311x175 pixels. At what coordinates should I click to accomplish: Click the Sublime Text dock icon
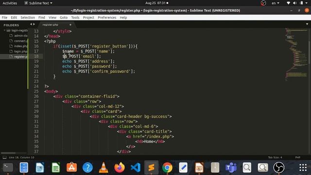click(151, 167)
